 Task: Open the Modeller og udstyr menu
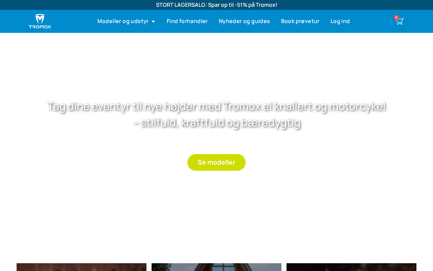click(126, 21)
